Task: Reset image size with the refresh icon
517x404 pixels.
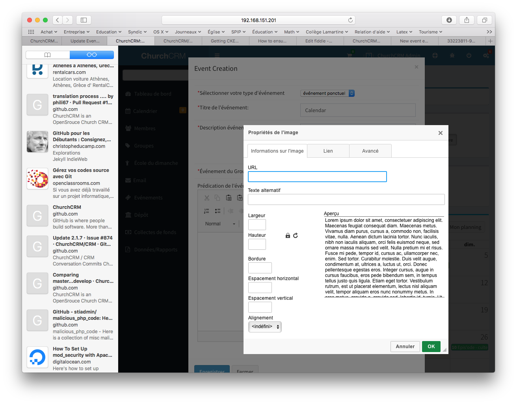Action: coord(296,235)
